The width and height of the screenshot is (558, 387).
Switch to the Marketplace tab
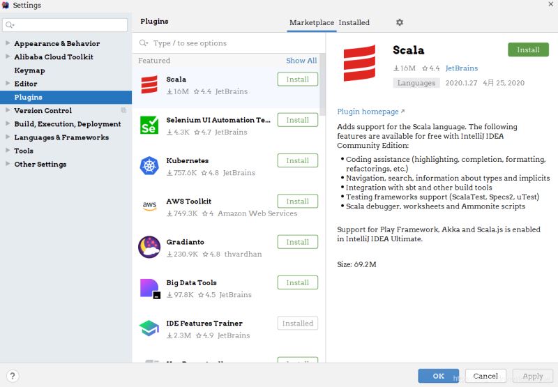[x=312, y=22]
